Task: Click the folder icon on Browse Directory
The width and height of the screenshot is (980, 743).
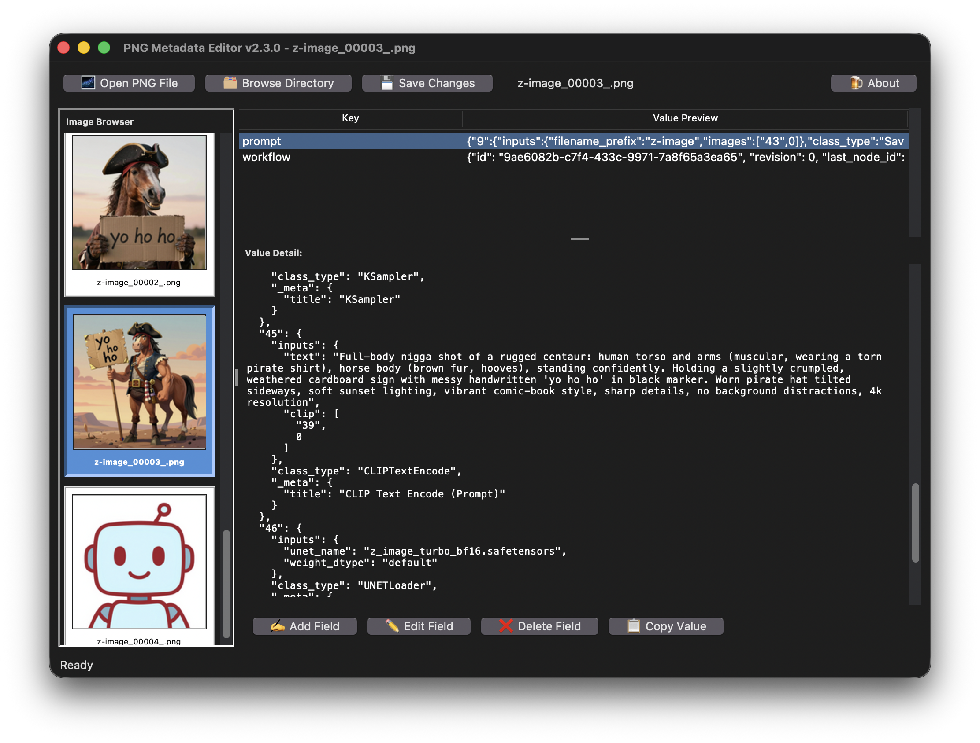Action: click(x=230, y=83)
